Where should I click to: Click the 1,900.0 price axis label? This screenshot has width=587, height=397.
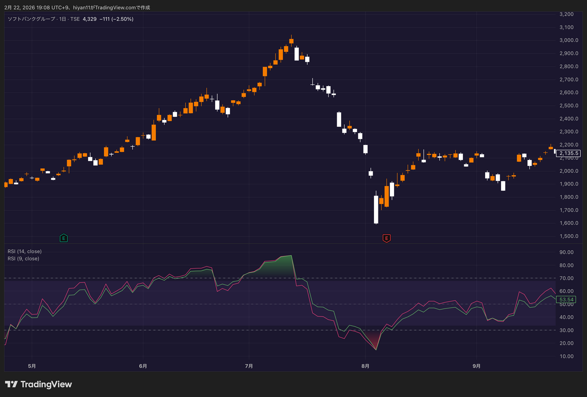(x=569, y=184)
